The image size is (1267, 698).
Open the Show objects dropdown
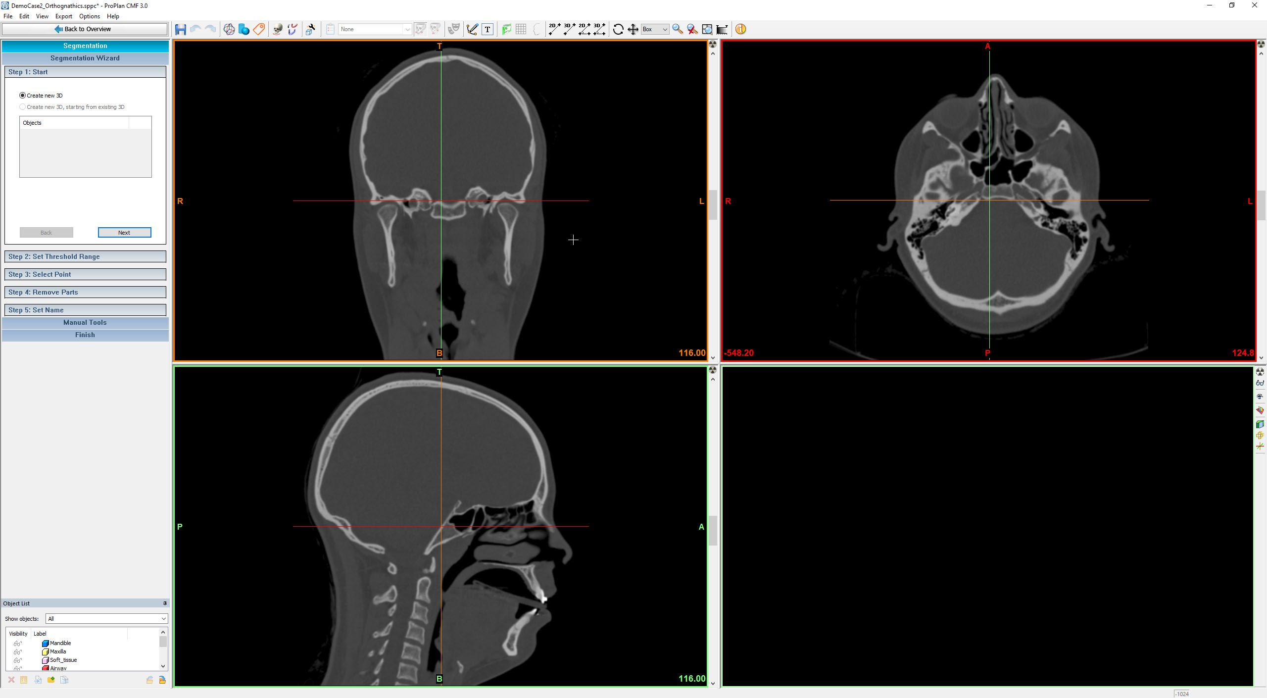point(106,619)
